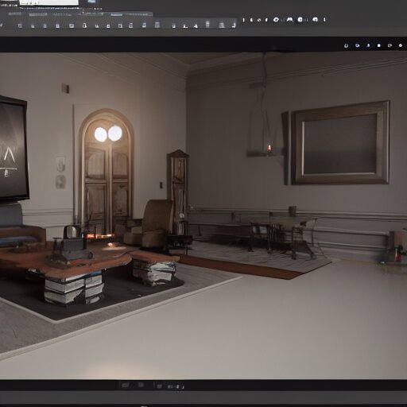Open the last icon of the lower toolbar row
This screenshot has width=407, height=407.
pos(234,25)
